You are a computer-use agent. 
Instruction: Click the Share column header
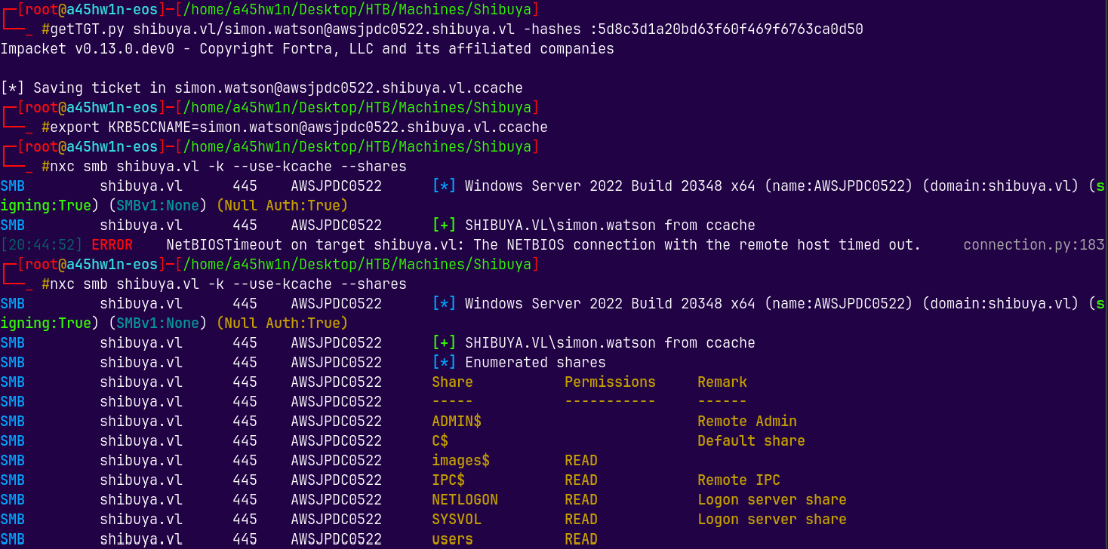(x=452, y=382)
